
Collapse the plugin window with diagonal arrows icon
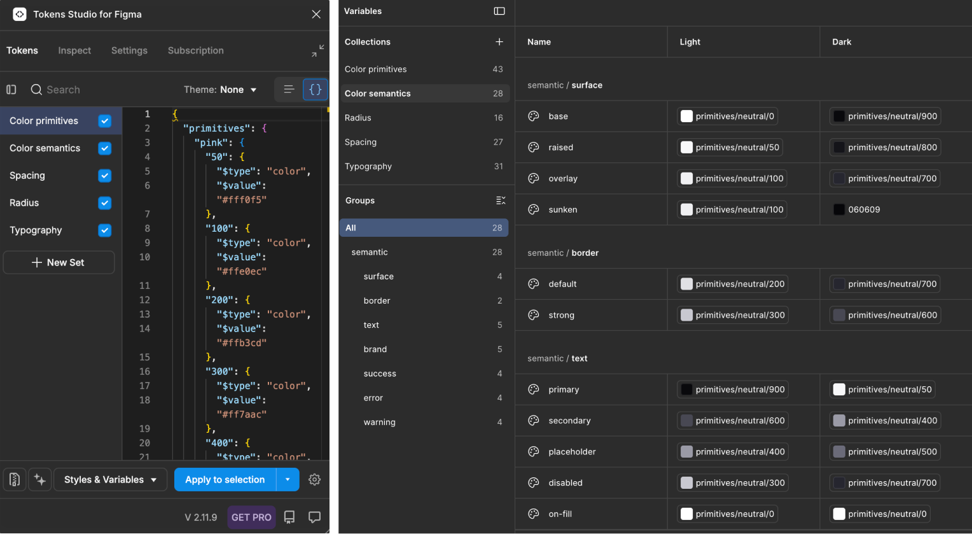(x=317, y=51)
